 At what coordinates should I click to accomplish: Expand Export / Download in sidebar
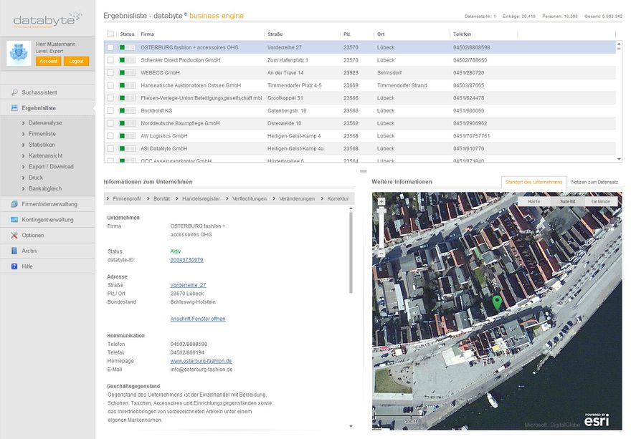(50, 166)
